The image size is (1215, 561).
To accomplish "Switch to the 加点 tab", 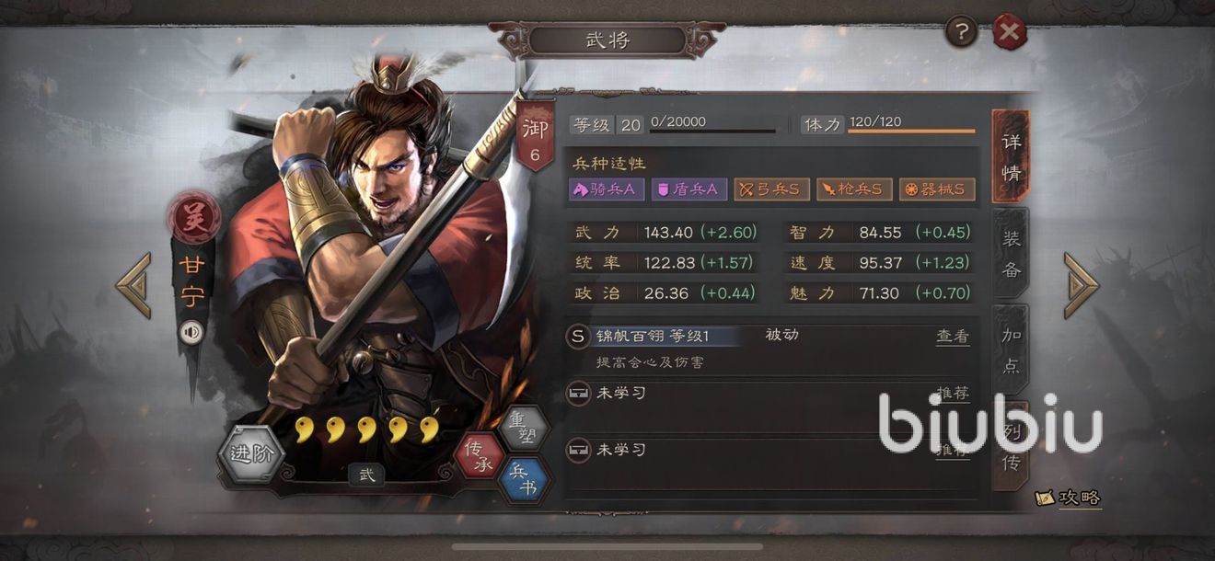I will (1011, 349).
